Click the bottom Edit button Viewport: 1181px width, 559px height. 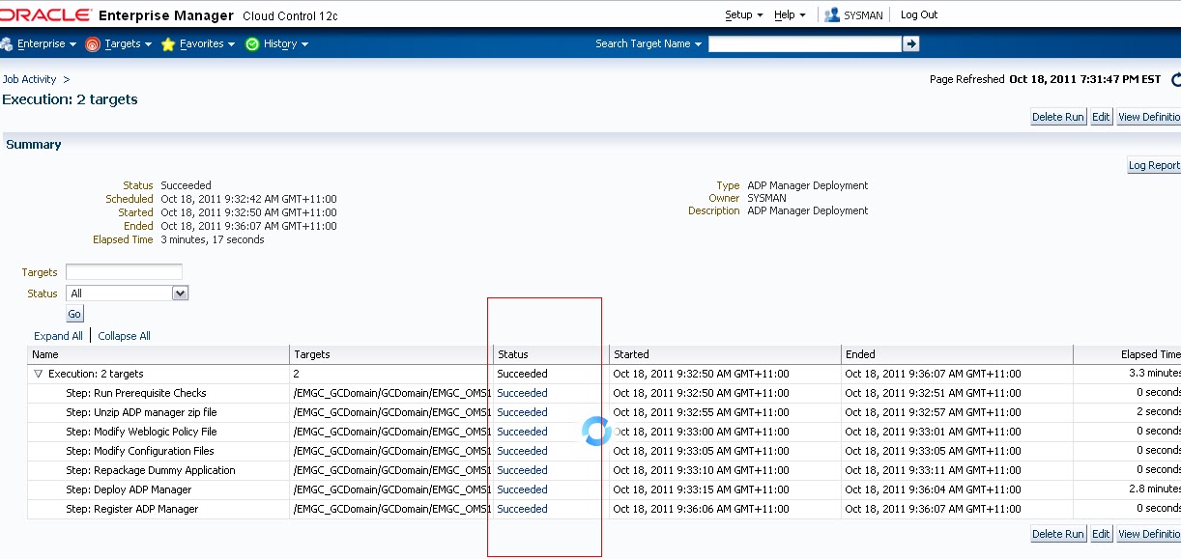(1102, 534)
